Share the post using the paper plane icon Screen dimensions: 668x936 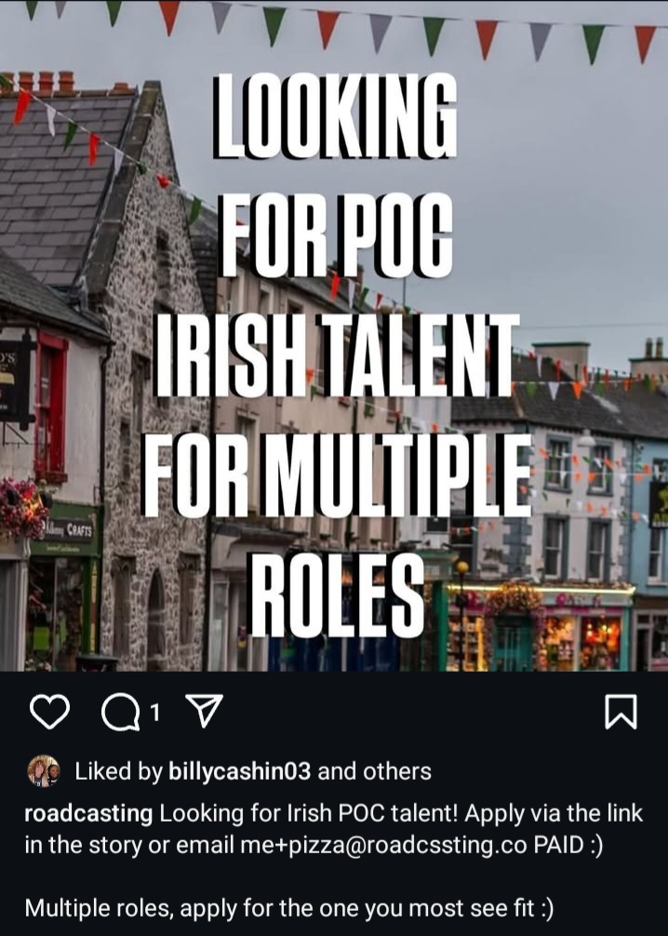click(x=204, y=710)
